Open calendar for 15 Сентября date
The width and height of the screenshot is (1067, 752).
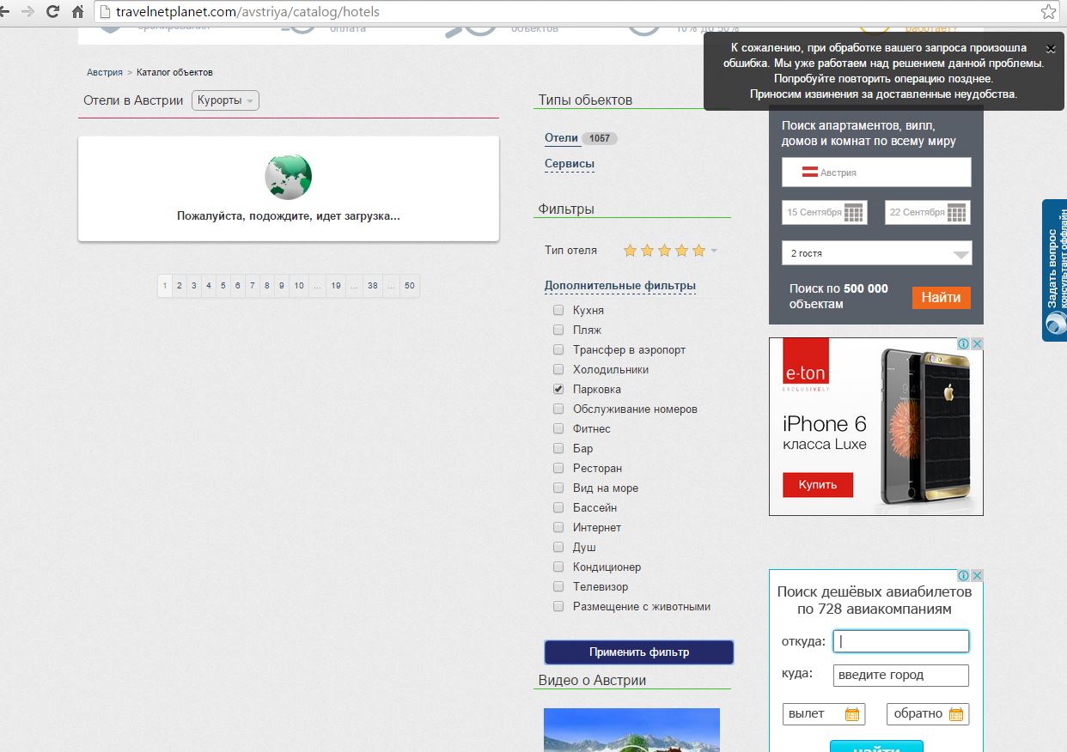coord(852,213)
